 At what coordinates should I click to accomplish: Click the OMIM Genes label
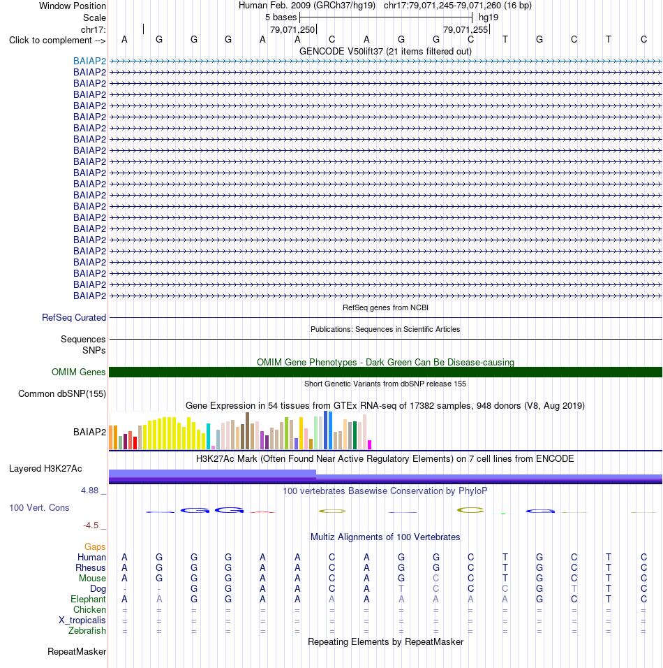coord(79,372)
